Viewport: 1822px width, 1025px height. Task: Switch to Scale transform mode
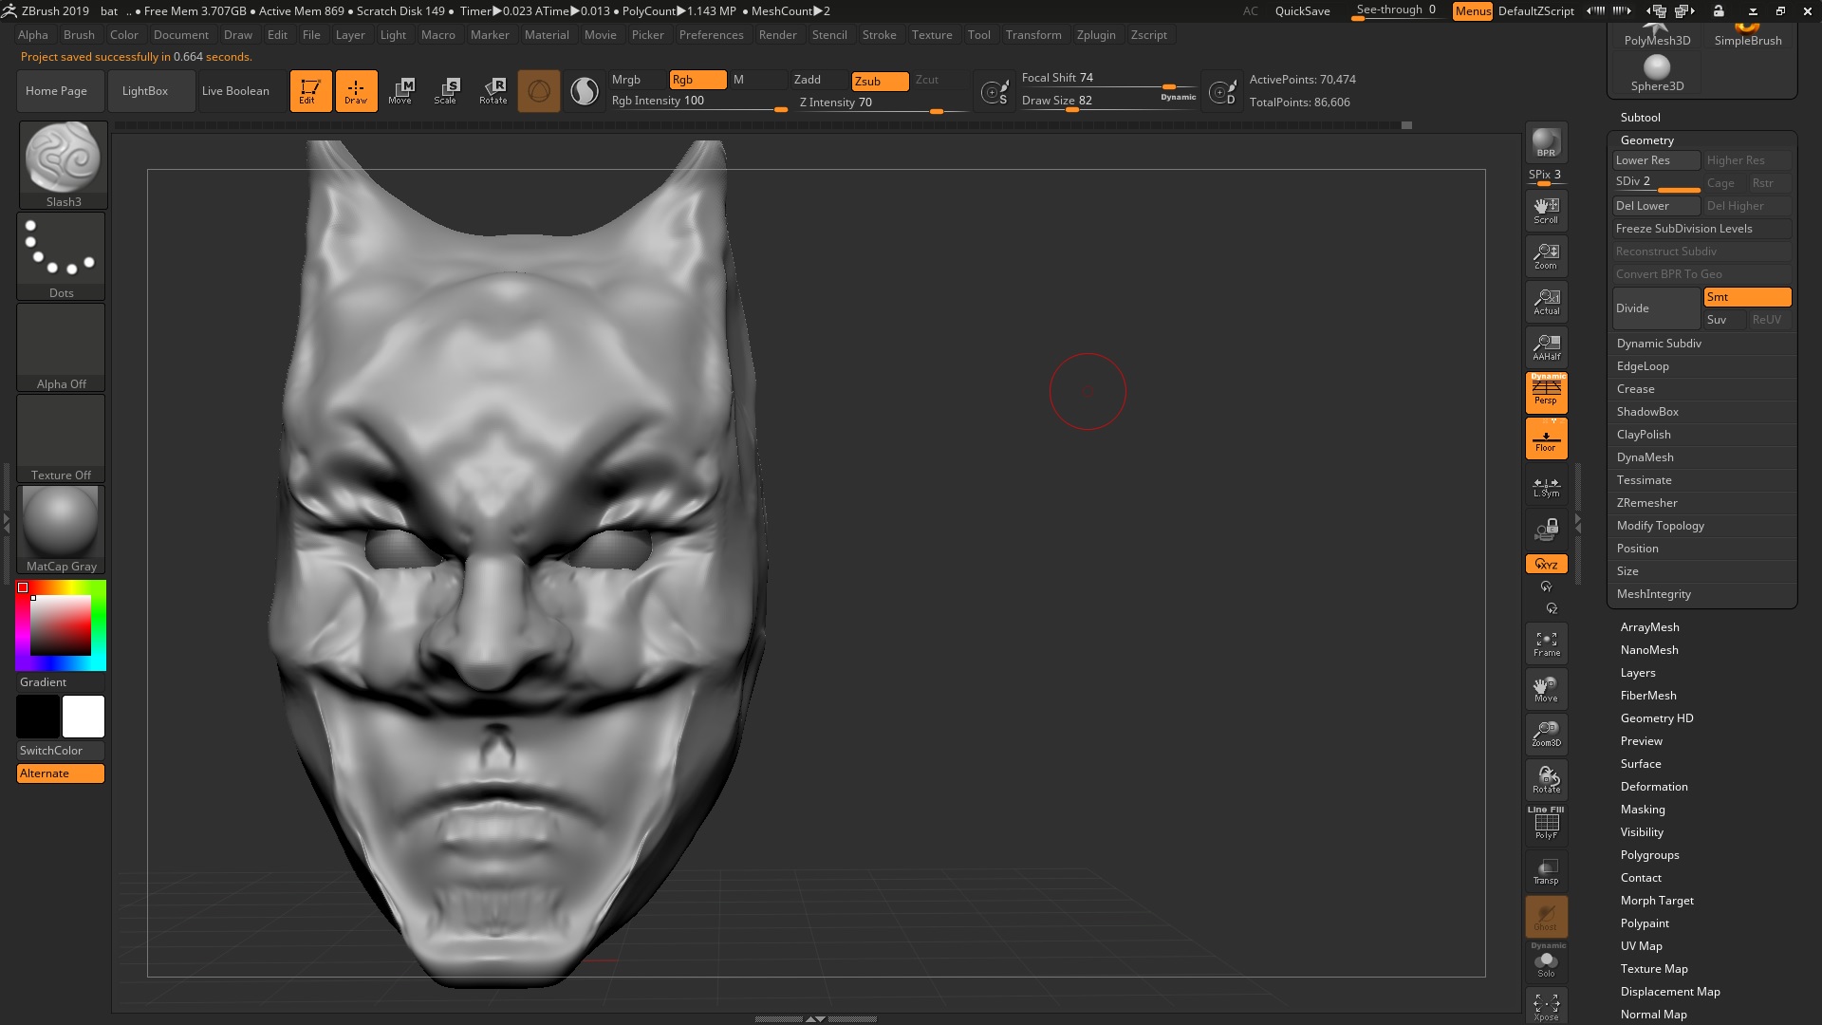(x=446, y=91)
